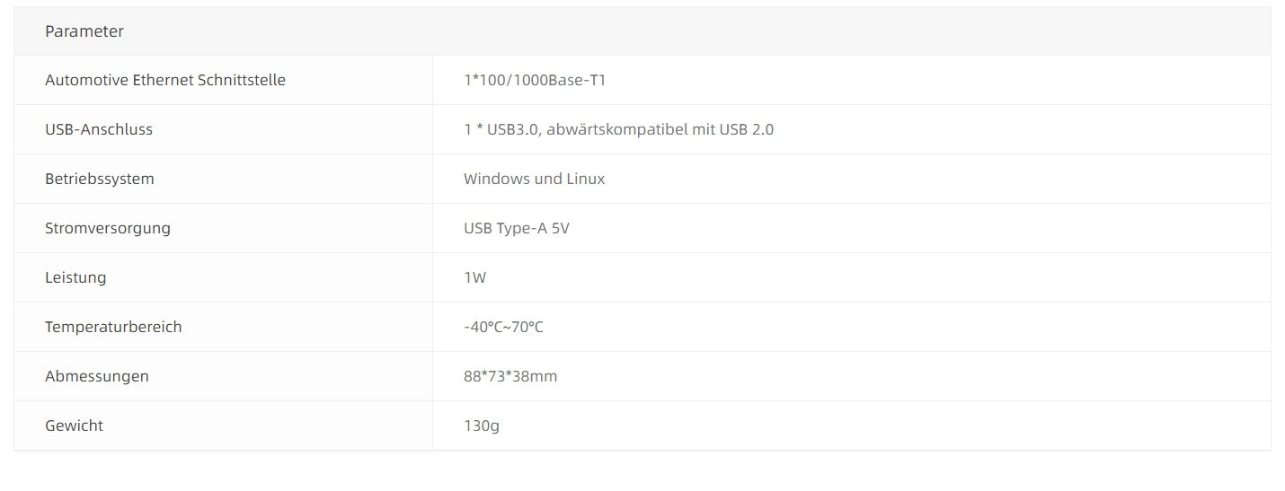The height and width of the screenshot is (491, 1285).
Task: Click the -40℃~70℃ temperature value
Action: 503,327
